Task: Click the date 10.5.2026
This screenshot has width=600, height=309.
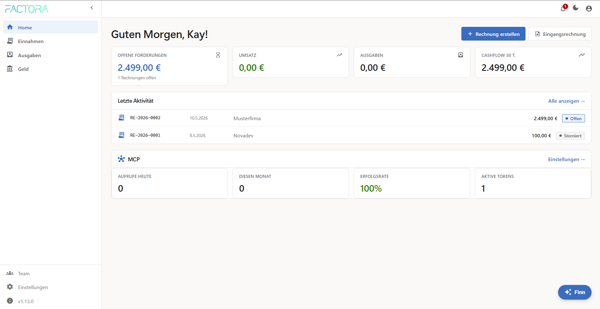Action: [x=199, y=118]
